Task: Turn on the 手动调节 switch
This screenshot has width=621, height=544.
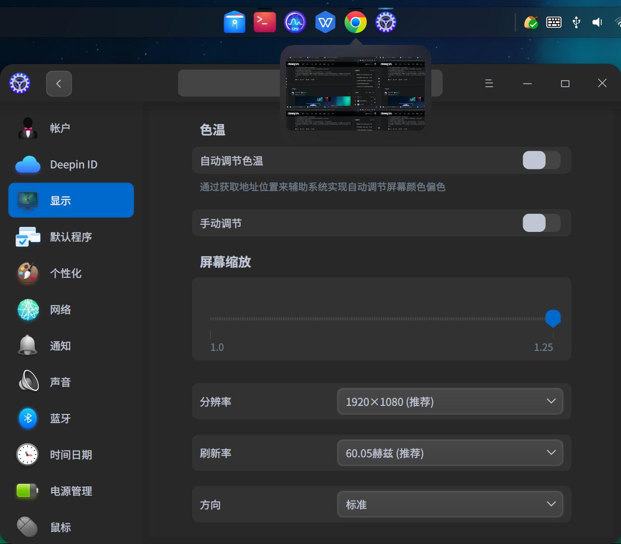Action: pos(541,223)
